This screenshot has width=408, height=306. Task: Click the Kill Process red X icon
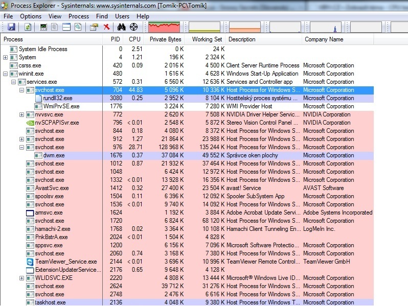click(x=106, y=27)
